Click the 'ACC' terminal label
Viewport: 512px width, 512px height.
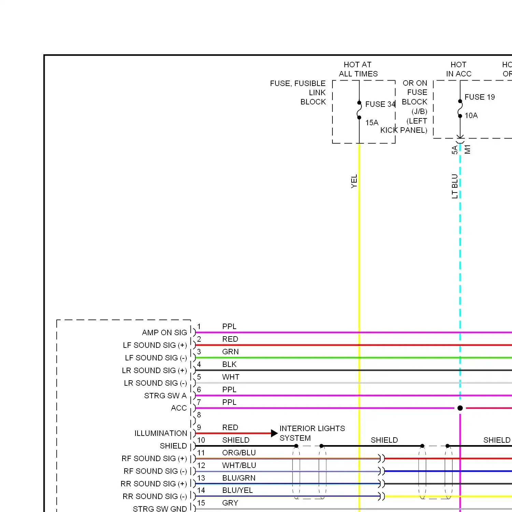(179, 408)
